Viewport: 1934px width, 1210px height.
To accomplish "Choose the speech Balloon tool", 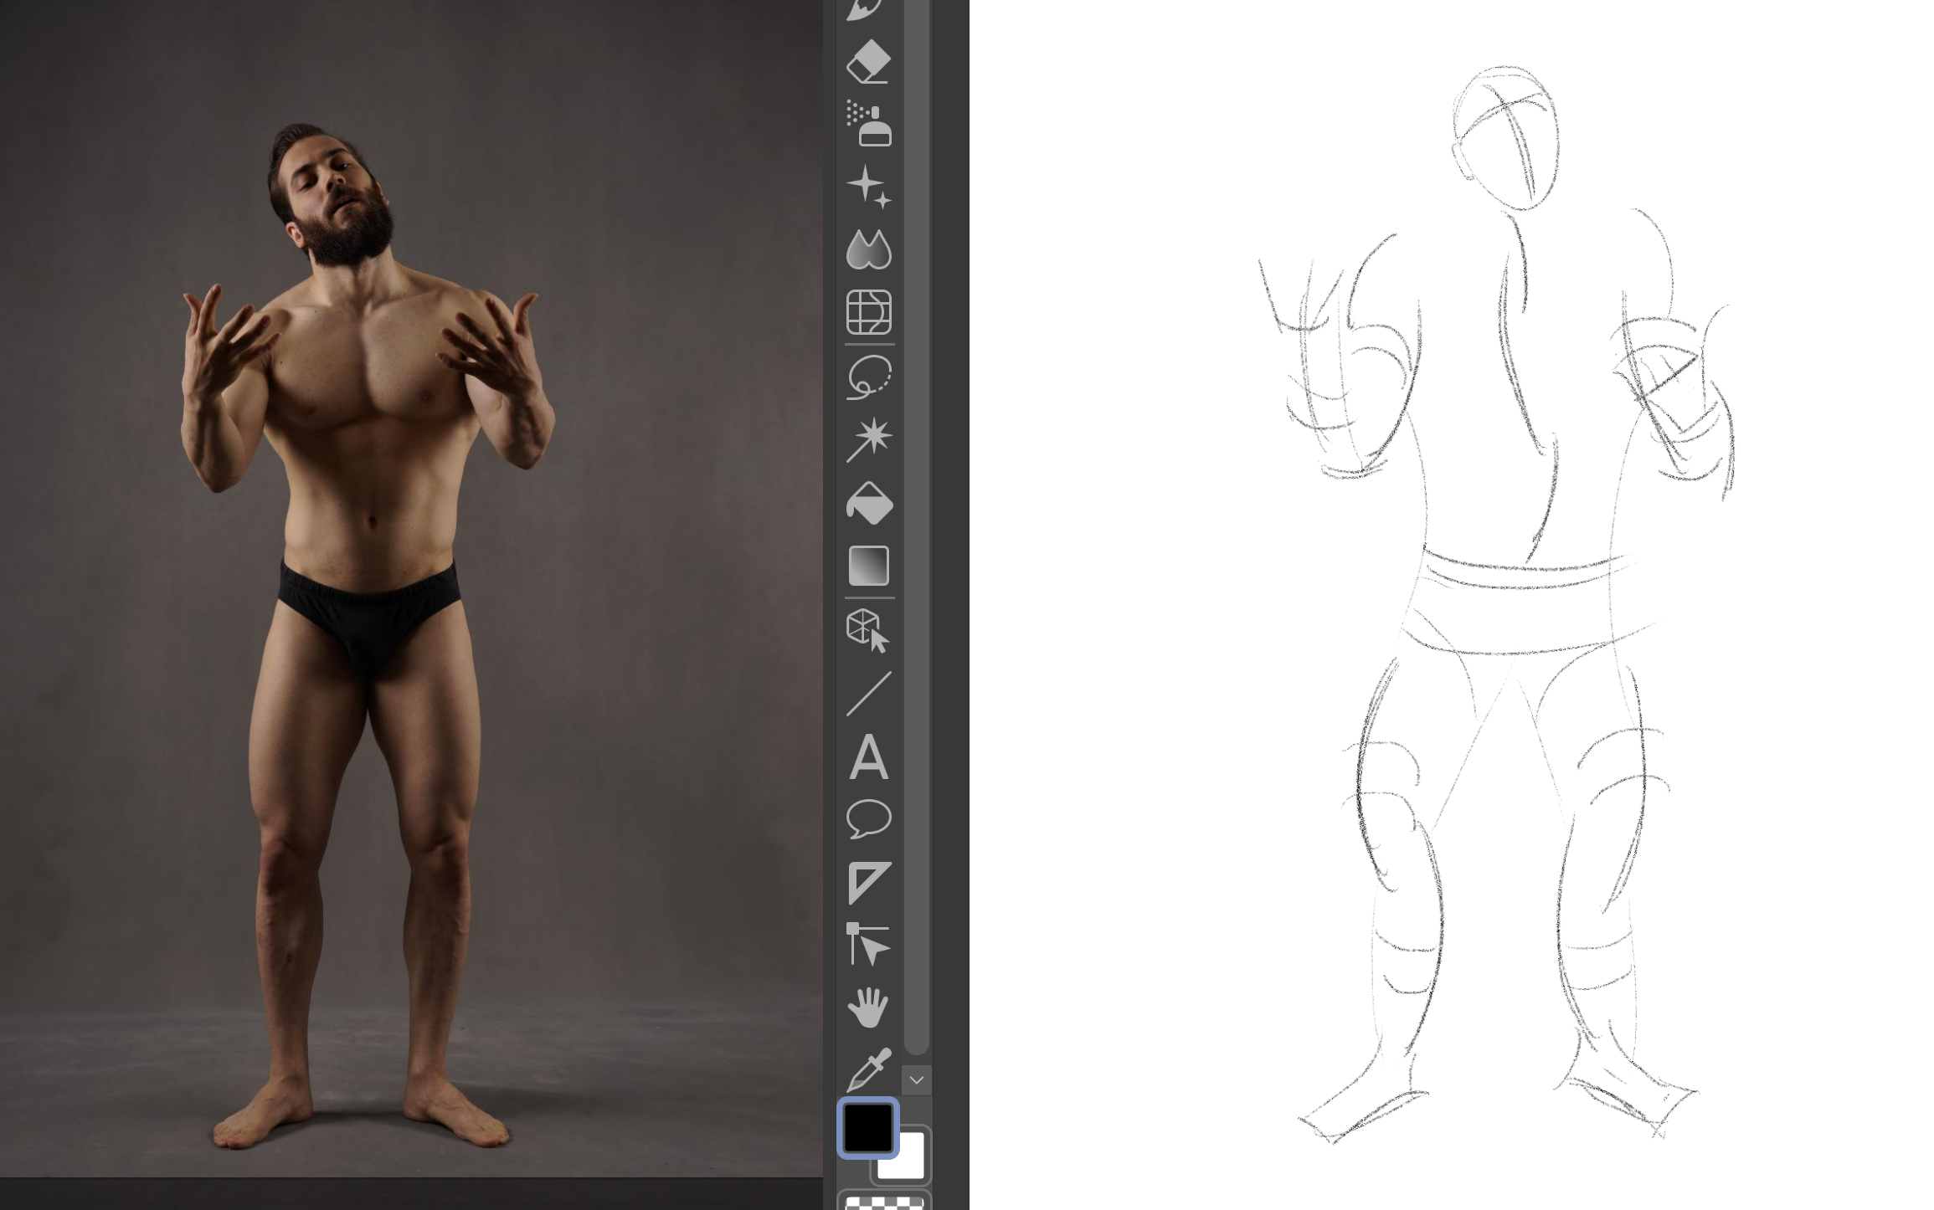I will click(868, 819).
